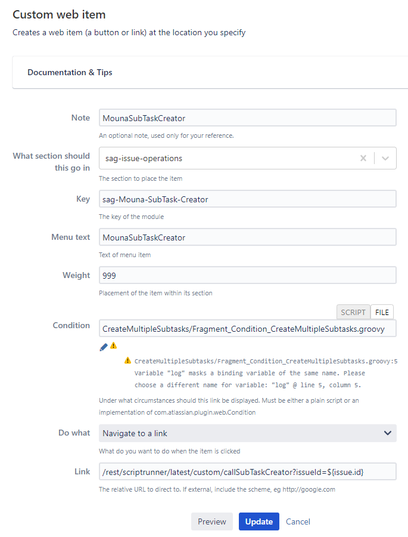Select the Menu text field

[x=248, y=237]
